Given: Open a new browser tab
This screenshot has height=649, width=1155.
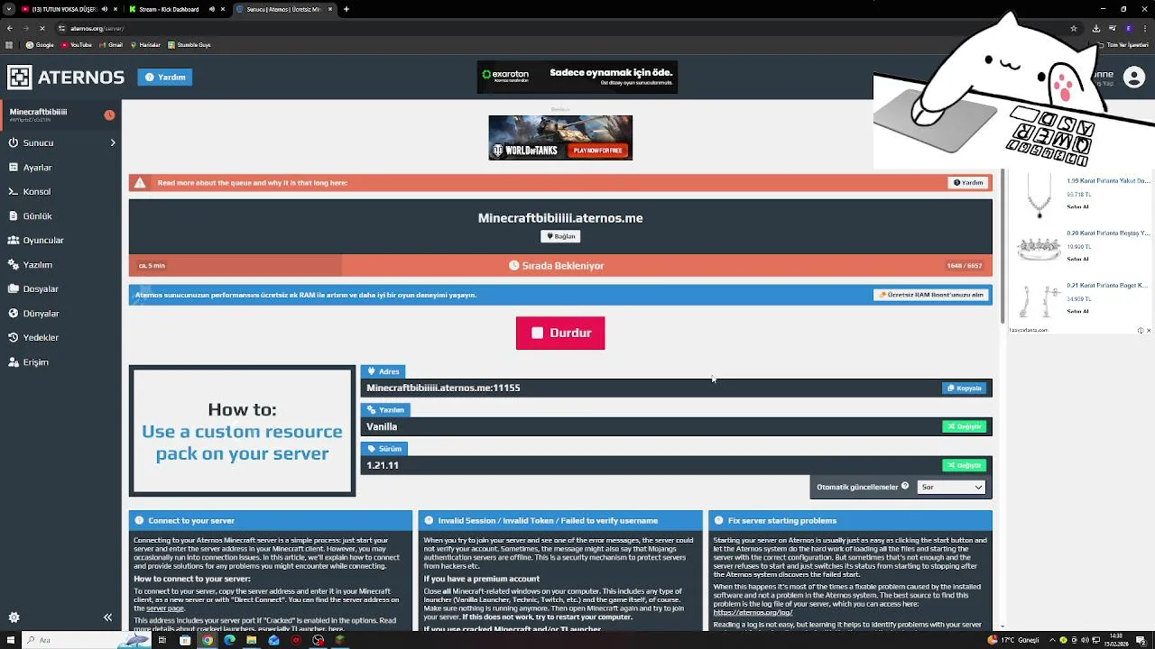Looking at the screenshot, I should click(x=346, y=9).
